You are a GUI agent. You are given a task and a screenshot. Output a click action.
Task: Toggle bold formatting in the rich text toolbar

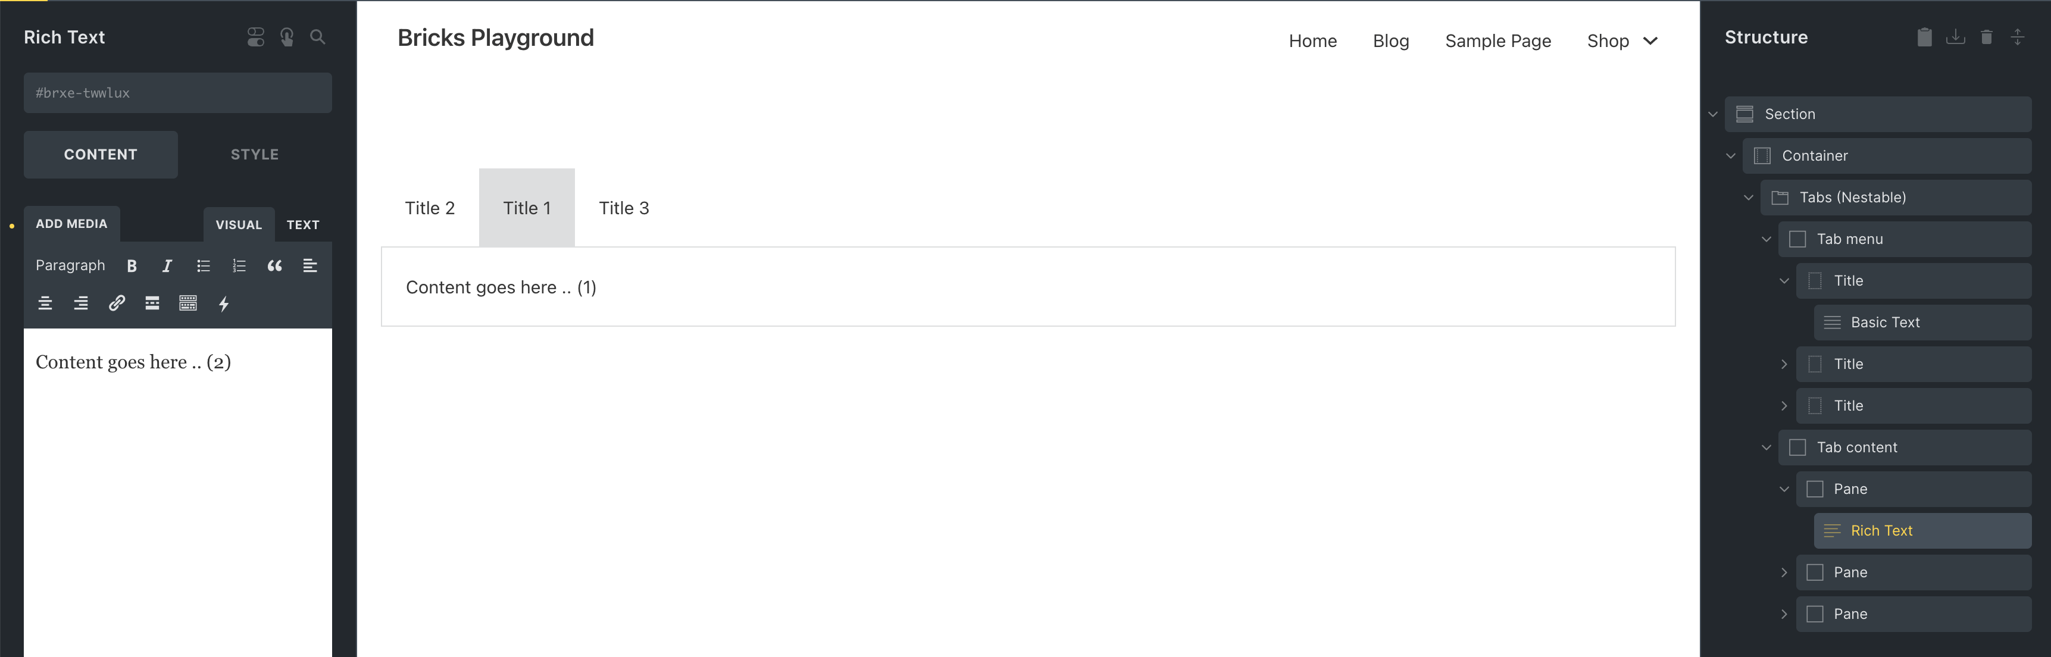point(132,265)
